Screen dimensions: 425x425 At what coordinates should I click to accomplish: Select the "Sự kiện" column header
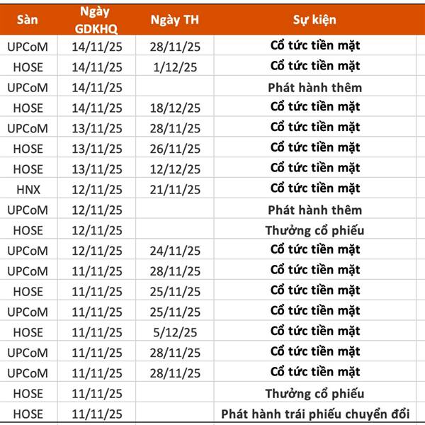(315, 20)
